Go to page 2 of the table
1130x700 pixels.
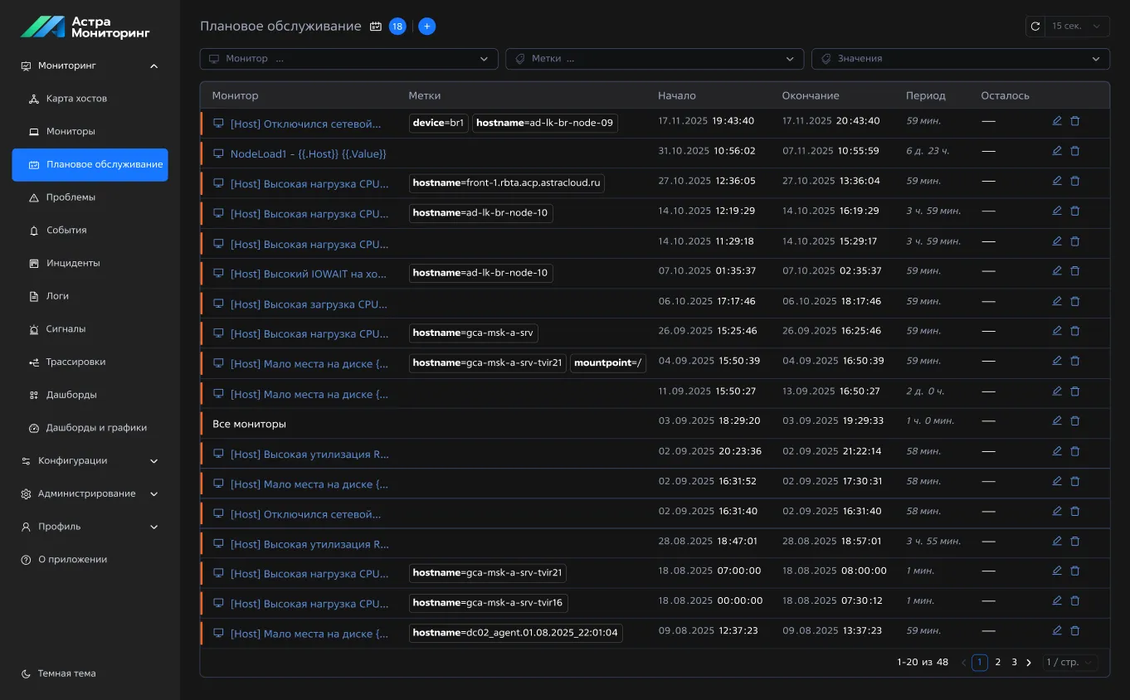[997, 663]
